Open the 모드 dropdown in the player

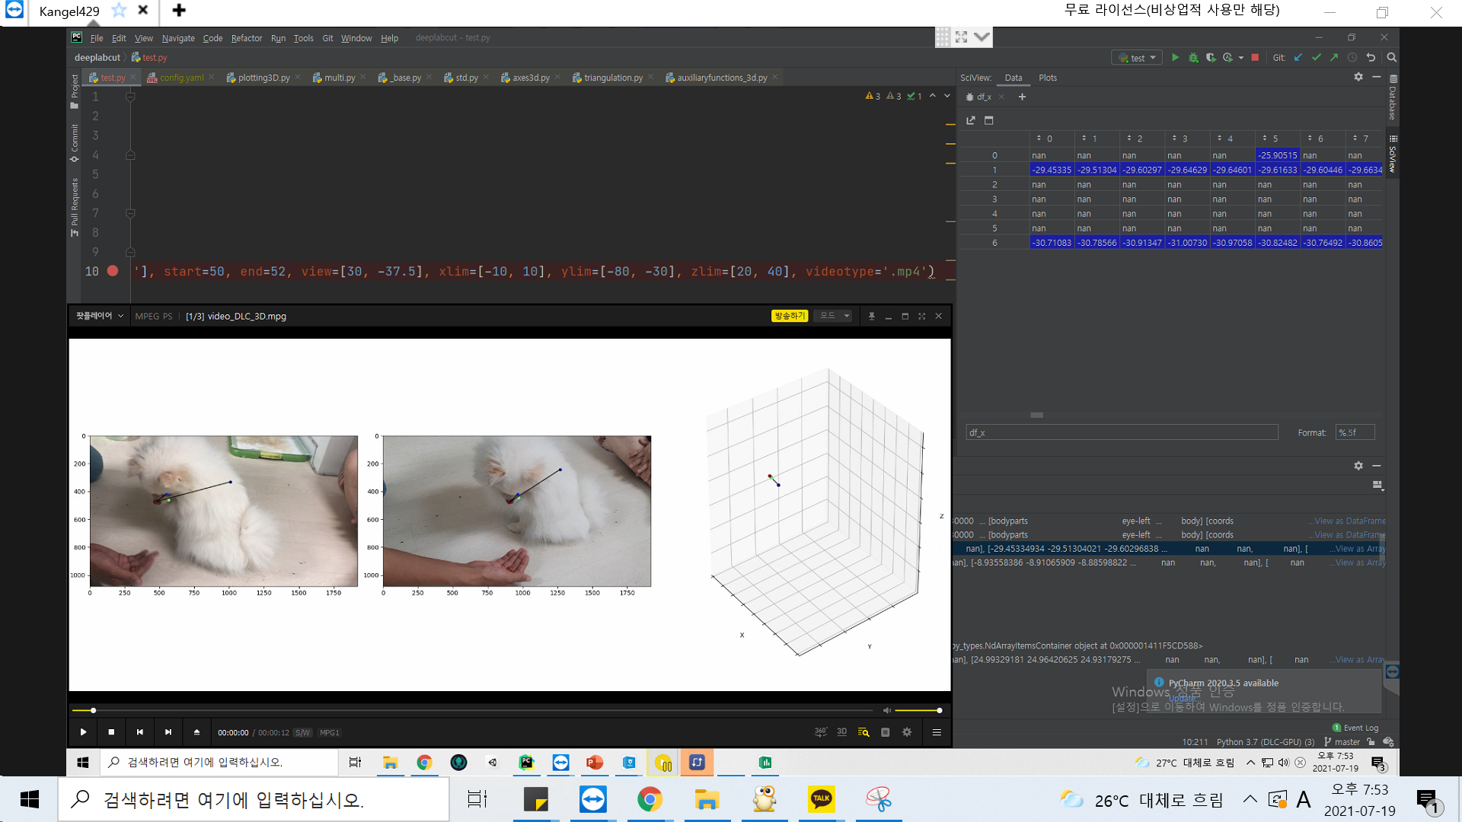click(x=832, y=315)
